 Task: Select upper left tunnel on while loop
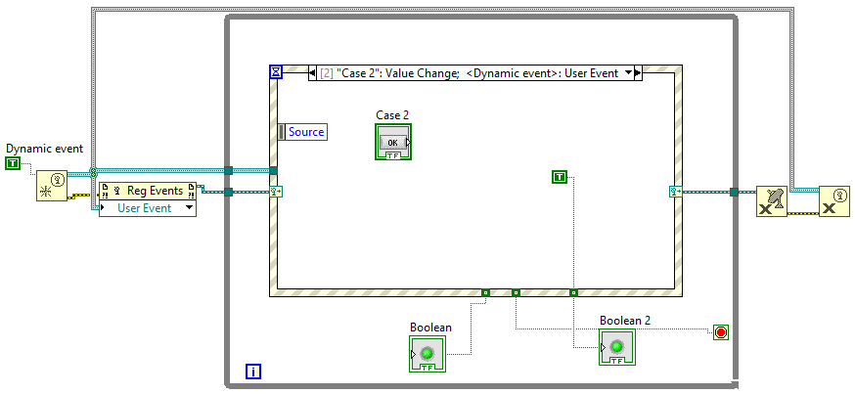point(229,170)
